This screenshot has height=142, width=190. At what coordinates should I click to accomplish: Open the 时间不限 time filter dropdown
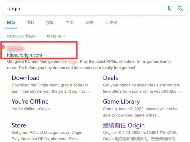tap(56, 36)
